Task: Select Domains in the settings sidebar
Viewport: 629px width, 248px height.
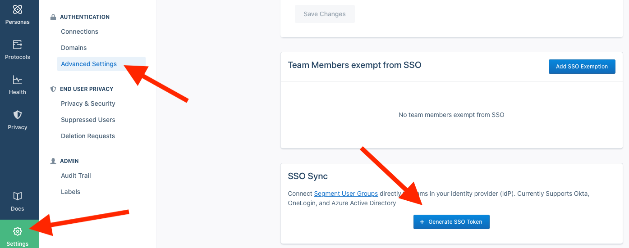Action: (x=73, y=48)
